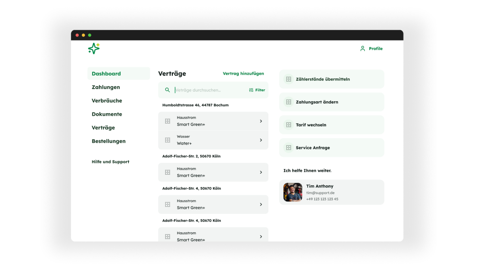
Task: Select Dokumente from the sidebar
Action: point(107,114)
